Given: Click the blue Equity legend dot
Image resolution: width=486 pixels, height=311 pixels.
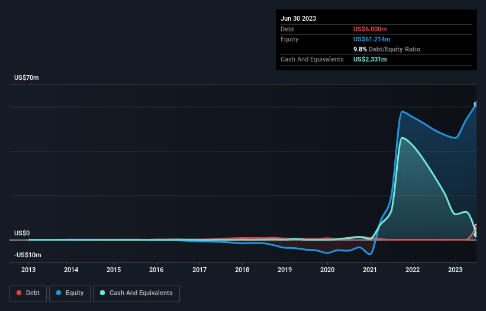Looking at the screenshot, I should point(58,293).
